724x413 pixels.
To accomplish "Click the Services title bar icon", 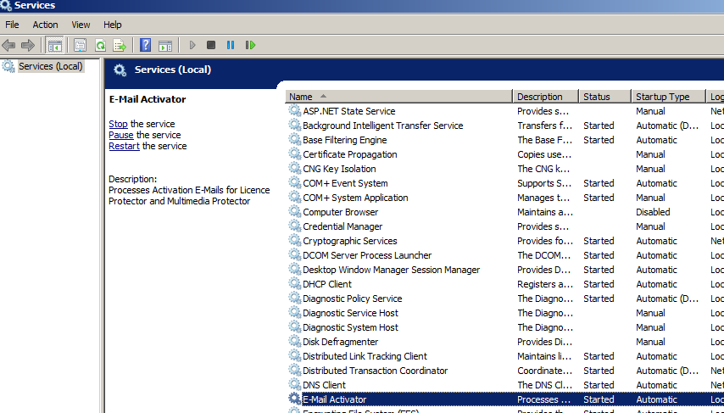I will click(x=6, y=6).
